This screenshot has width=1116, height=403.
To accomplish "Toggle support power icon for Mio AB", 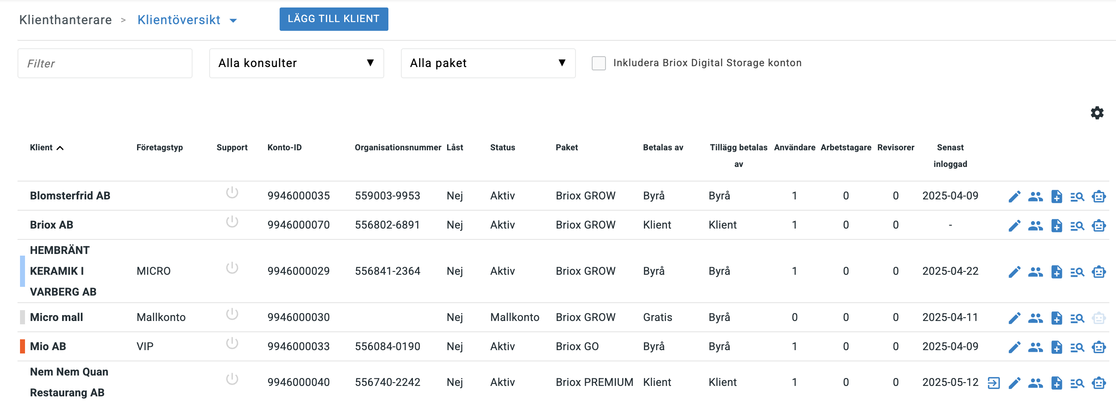I will pyautogui.click(x=232, y=344).
